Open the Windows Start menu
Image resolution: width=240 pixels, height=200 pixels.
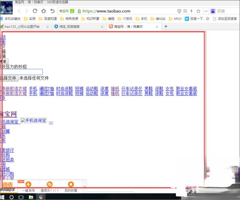tap(2, 197)
